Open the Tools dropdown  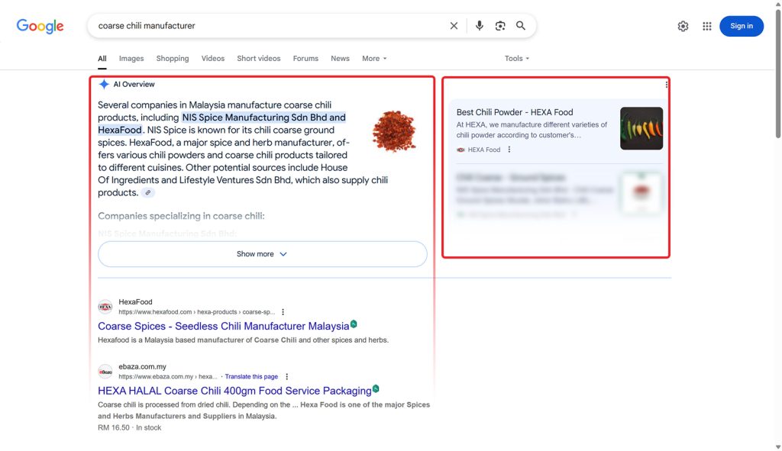point(517,58)
